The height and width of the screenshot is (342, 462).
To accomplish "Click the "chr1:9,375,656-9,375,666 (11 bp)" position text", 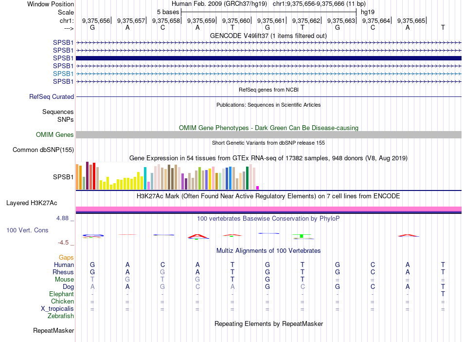I will click(x=319, y=4).
